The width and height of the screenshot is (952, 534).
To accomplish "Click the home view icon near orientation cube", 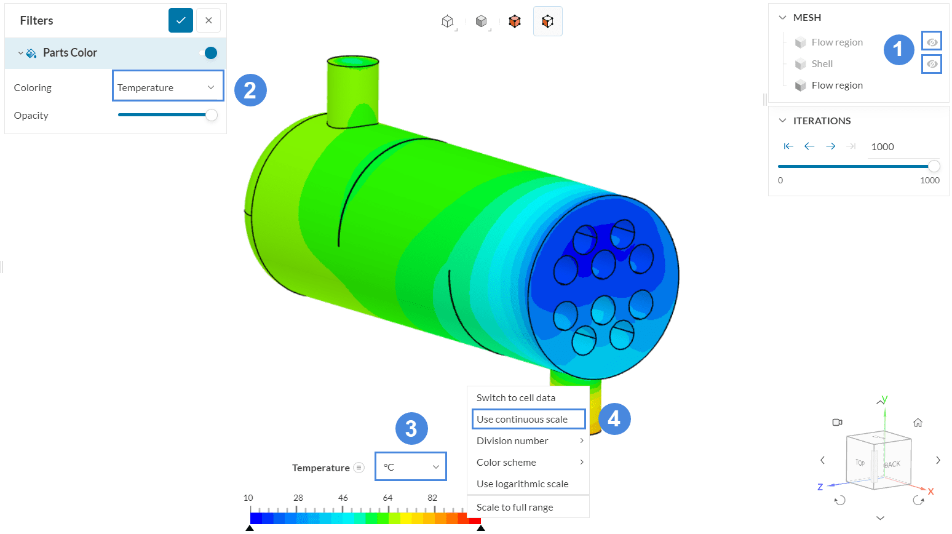I will pyautogui.click(x=918, y=423).
